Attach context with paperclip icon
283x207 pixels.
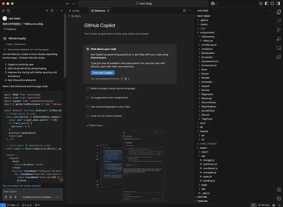tap(11, 197)
